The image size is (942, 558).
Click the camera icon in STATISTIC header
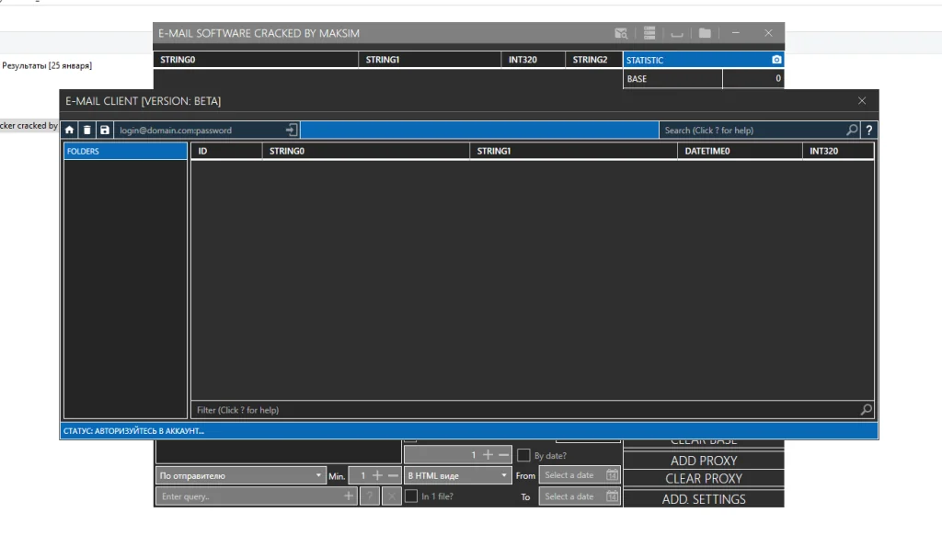pos(776,60)
